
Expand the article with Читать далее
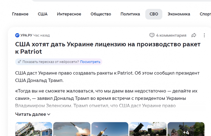click(x=30, y=114)
